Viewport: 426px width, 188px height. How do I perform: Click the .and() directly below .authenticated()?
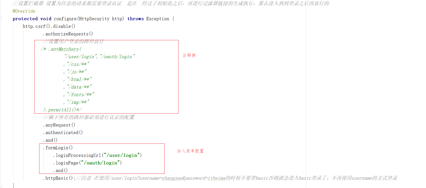point(50,140)
